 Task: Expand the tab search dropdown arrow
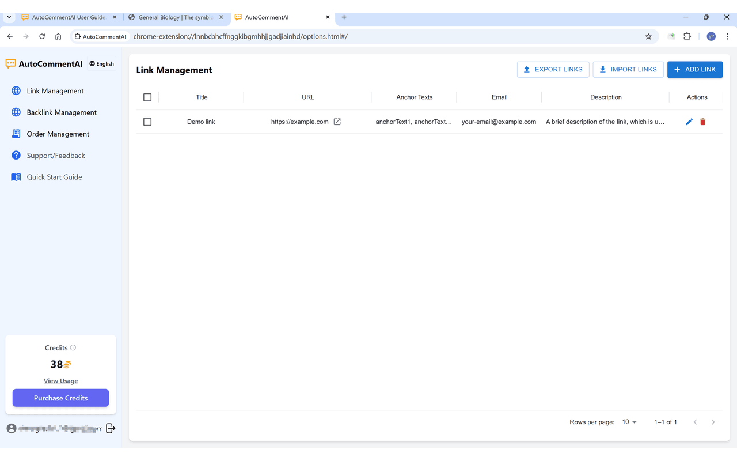[x=9, y=17]
